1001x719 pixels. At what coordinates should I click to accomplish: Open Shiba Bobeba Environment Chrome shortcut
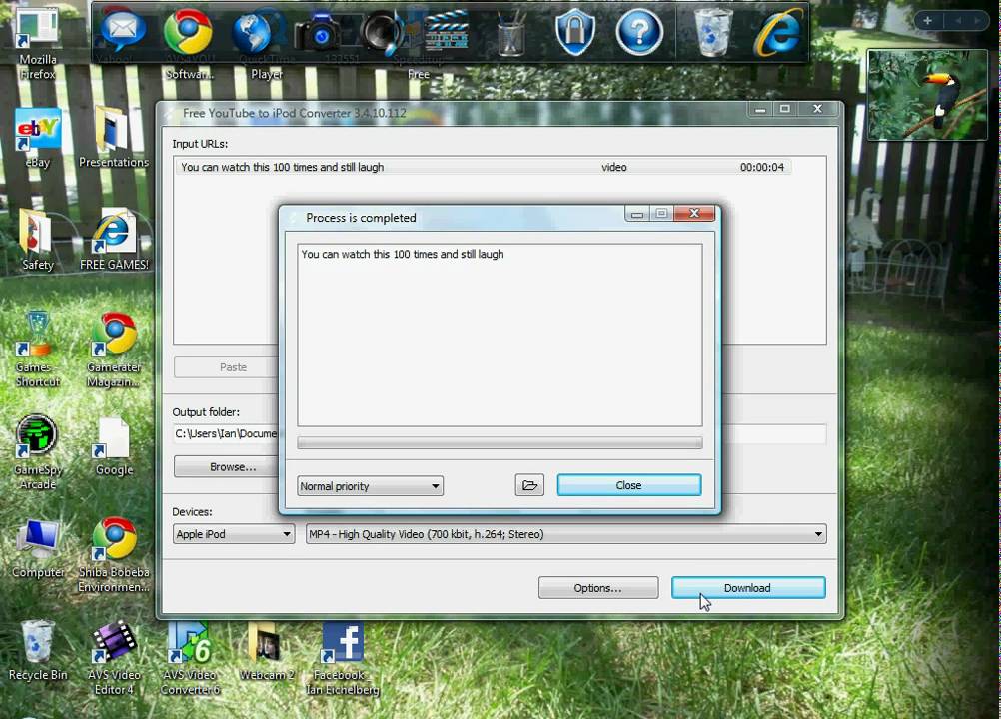[114, 555]
